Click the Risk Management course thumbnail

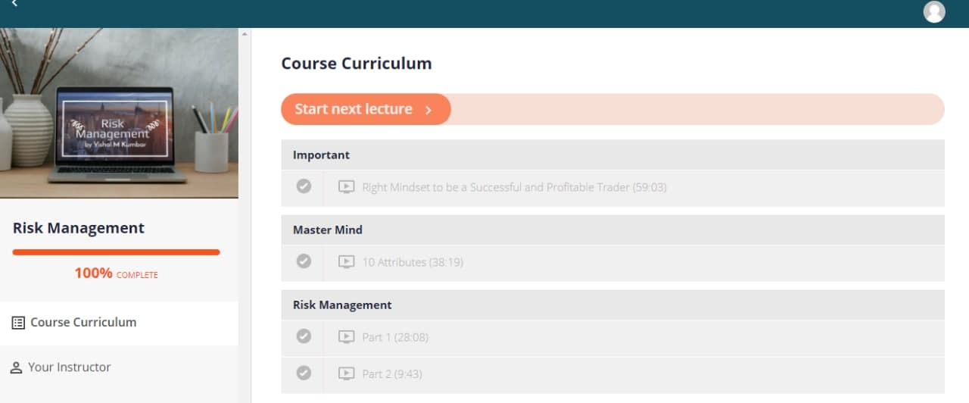click(x=119, y=113)
